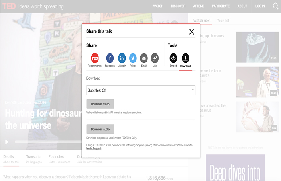This screenshot has width=281, height=181.
Task: Share via TED Recommends icon
Action: [x=95, y=58]
